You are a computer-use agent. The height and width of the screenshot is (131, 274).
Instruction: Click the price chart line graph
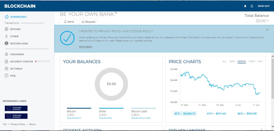point(220,83)
